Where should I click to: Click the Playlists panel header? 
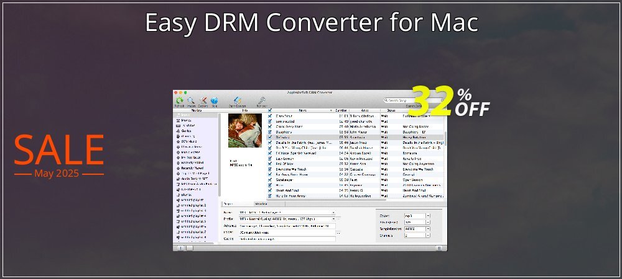[196, 110]
